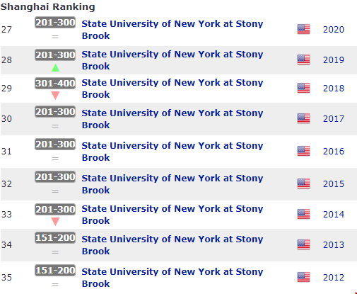Open the Stony Brook university link in row 28
Screen dimensions: 357x294
(x=172, y=60)
